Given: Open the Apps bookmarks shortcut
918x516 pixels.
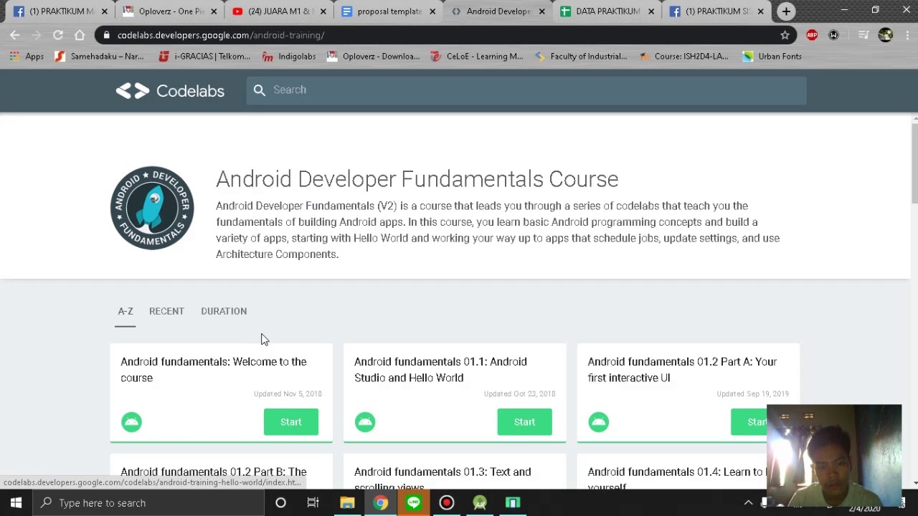Looking at the screenshot, I should (x=27, y=56).
